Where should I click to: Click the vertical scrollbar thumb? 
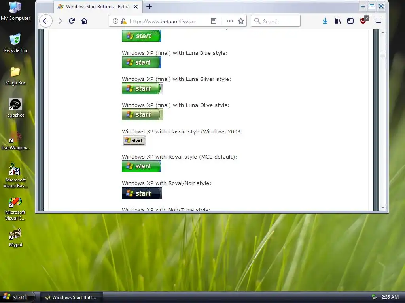pos(383,55)
